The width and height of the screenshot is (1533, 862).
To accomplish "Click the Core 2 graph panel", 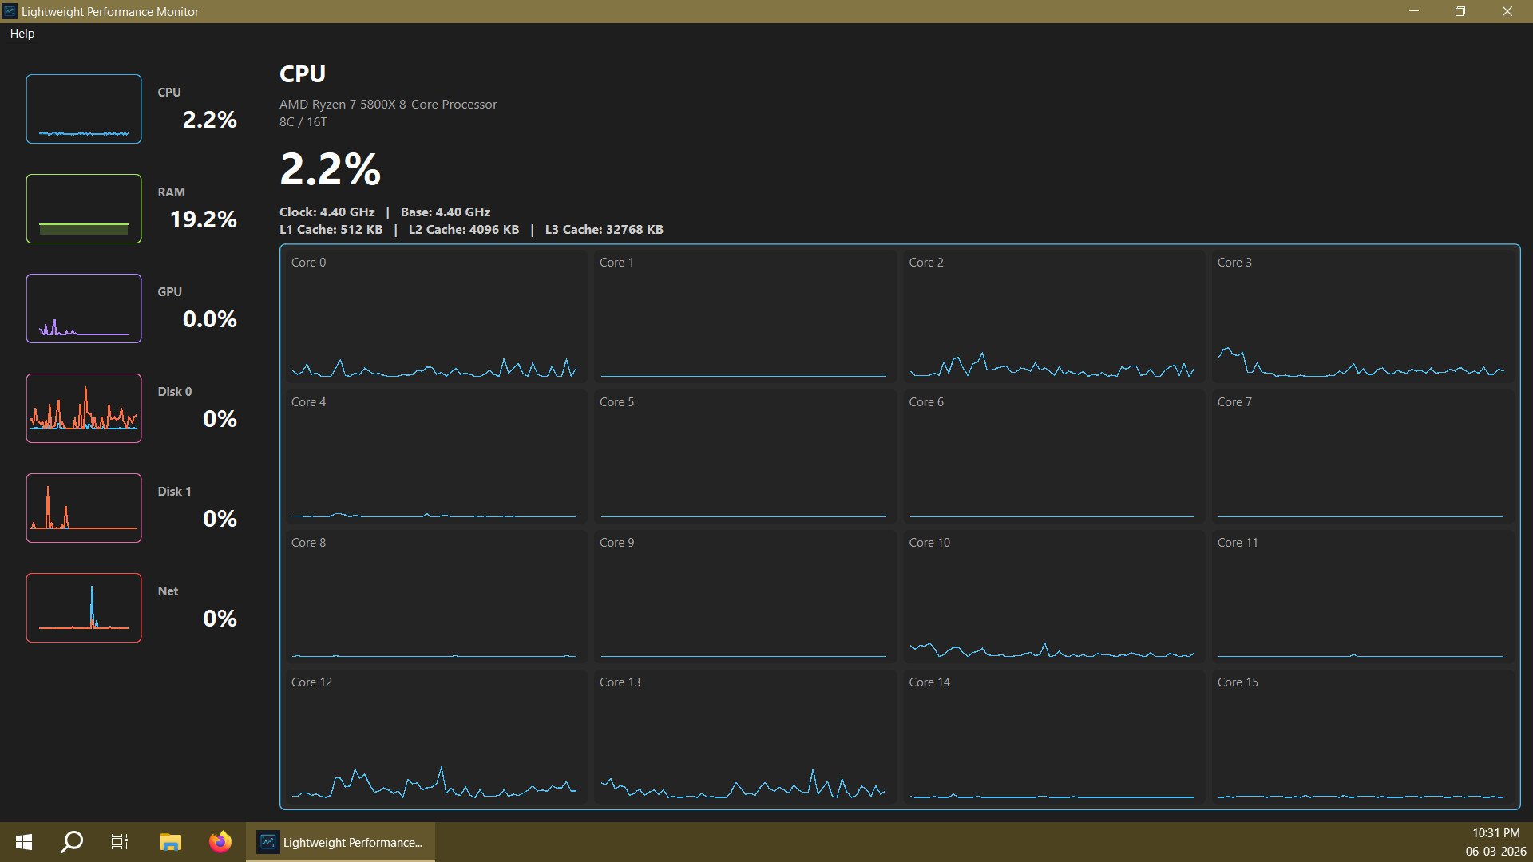I will [x=1052, y=317].
